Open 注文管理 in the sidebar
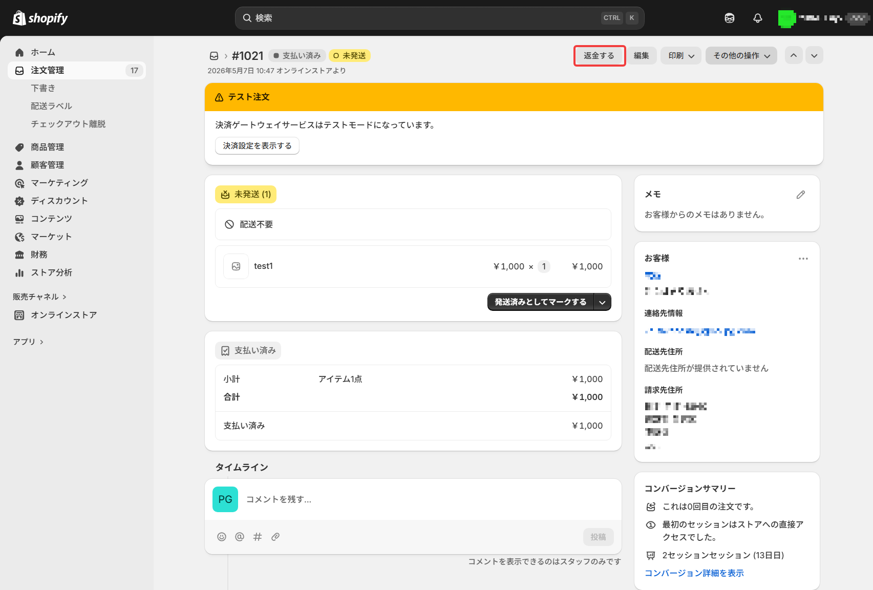This screenshot has height=590, width=873. tap(77, 70)
